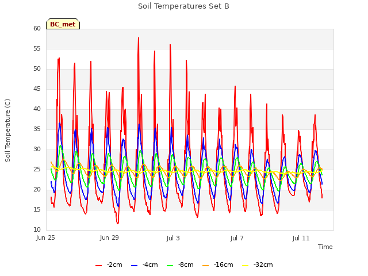The height and width of the screenshot is (276, 368).
Task: Click the yellow -32cm legend swatch
Action: click(246, 266)
